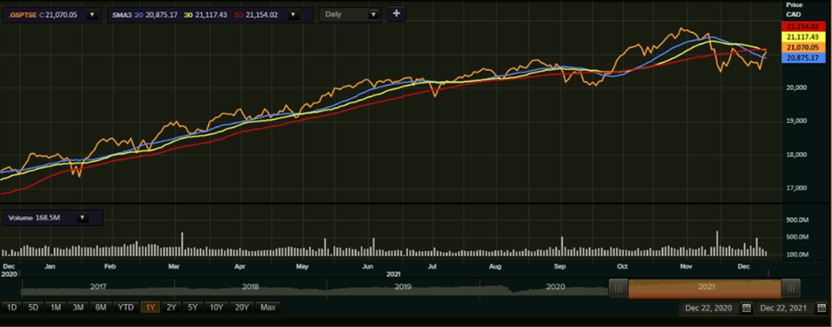Click the end date field Dec 22, 2021
Viewport: 832px width, 327px height.
(x=784, y=308)
